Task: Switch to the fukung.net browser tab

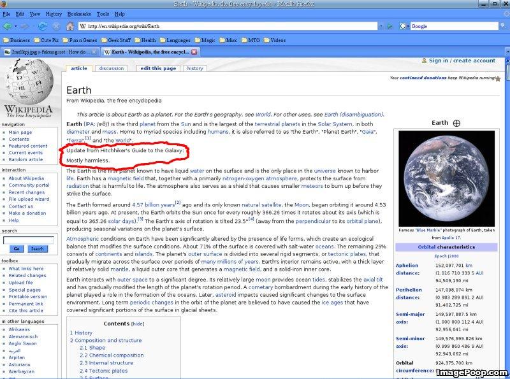Action: point(50,52)
